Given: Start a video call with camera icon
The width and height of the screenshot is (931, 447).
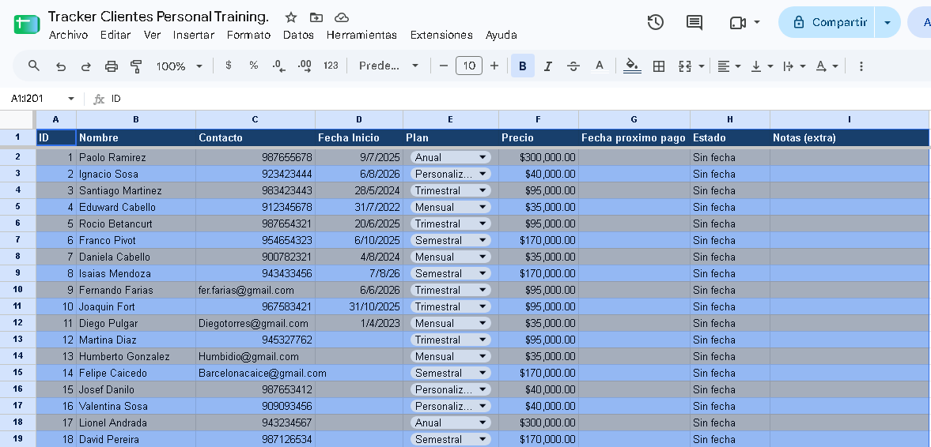Looking at the screenshot, I should click(x=737, y=23).
